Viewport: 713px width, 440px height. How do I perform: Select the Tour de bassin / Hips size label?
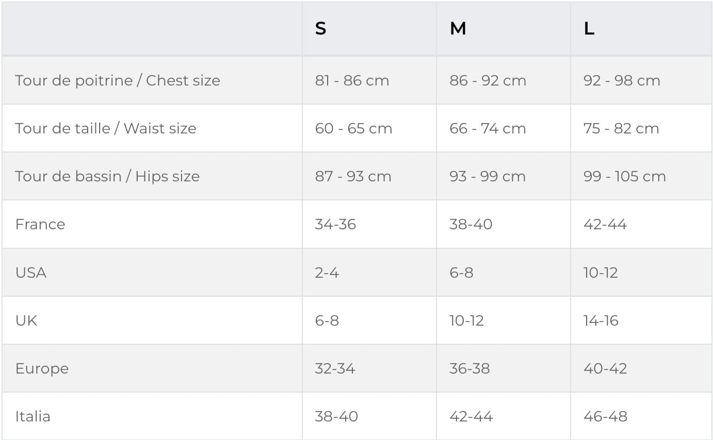pyautogui.click(x=107, y=176)
